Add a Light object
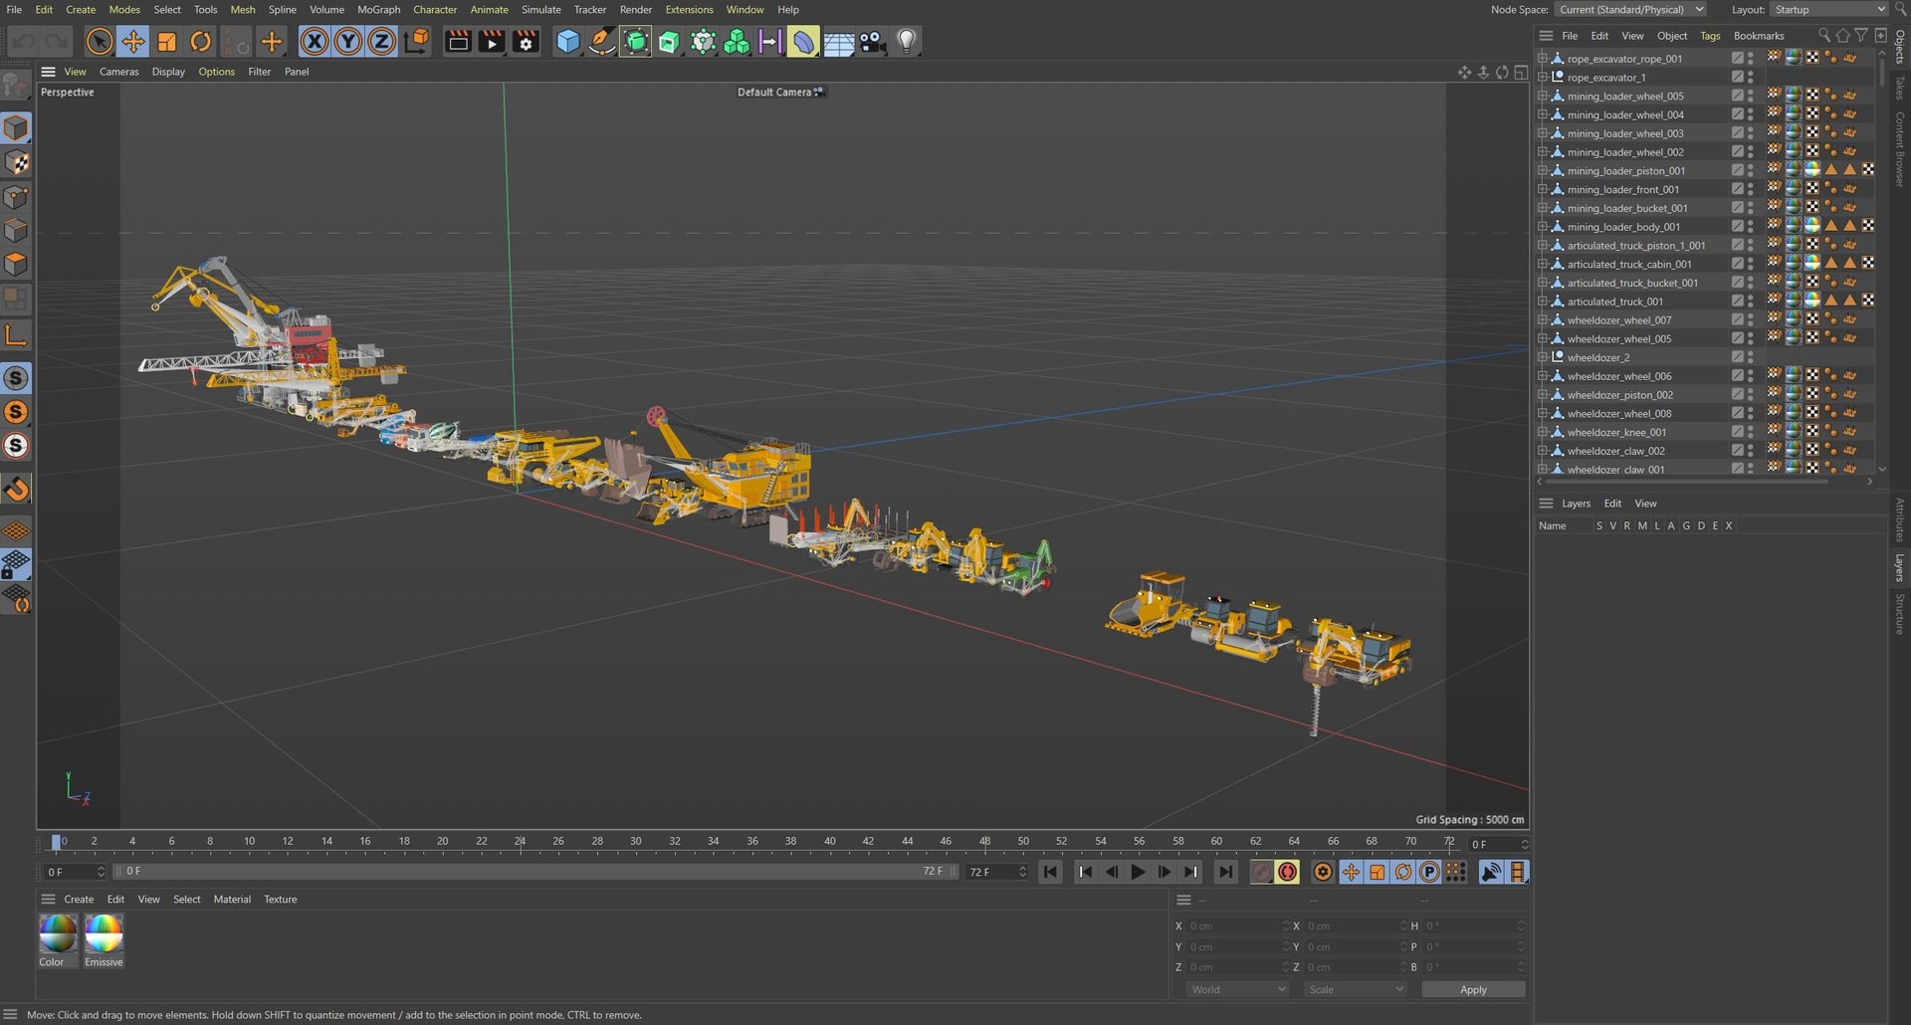This screenshot has height=1025, width=1911. [x=907, y=42]
